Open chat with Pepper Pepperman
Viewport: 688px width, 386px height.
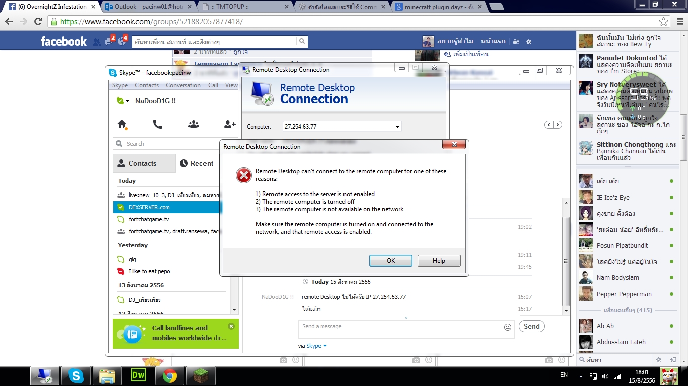(627, 294)
